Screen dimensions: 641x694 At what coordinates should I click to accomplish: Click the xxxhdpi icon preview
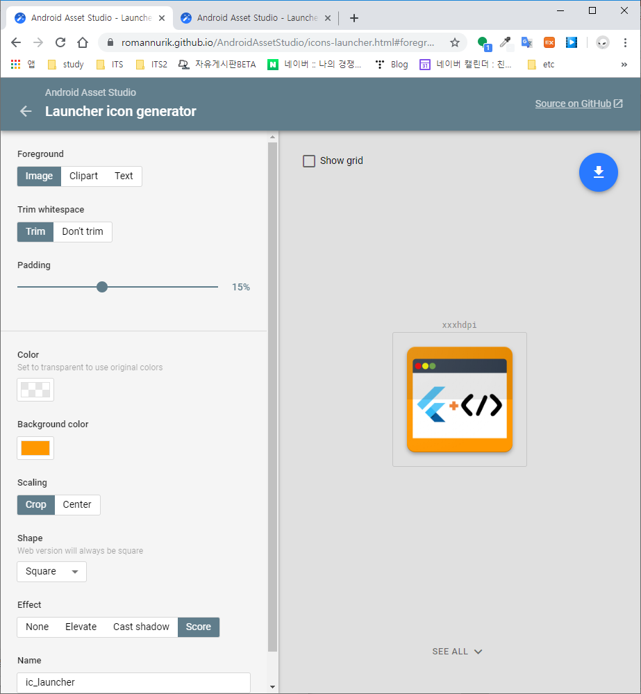click(460, 399)
